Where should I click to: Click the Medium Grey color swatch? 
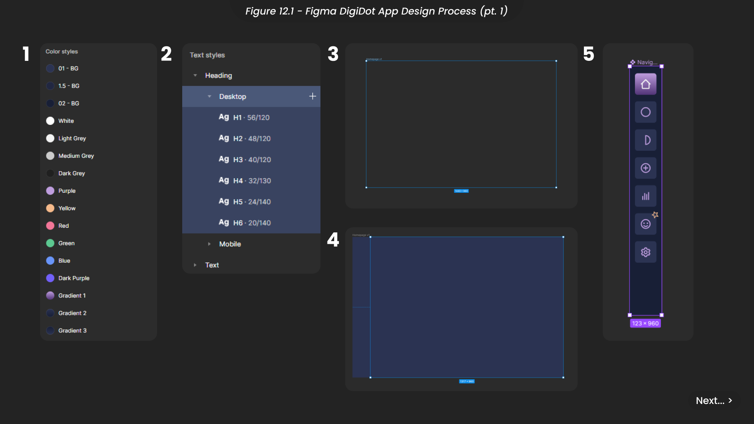pos(50,156)
